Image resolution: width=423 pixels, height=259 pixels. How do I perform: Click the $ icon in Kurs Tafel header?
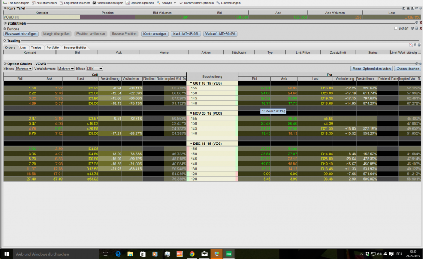(x=412, y=8)
